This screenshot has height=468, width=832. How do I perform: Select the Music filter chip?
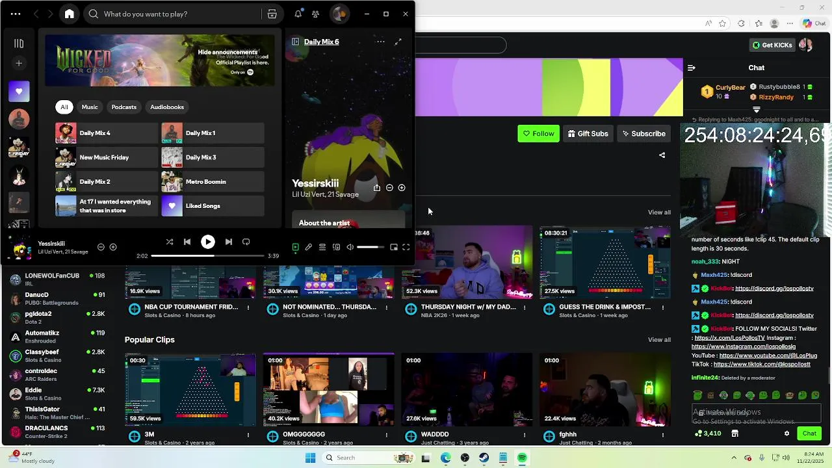point(90,107)
